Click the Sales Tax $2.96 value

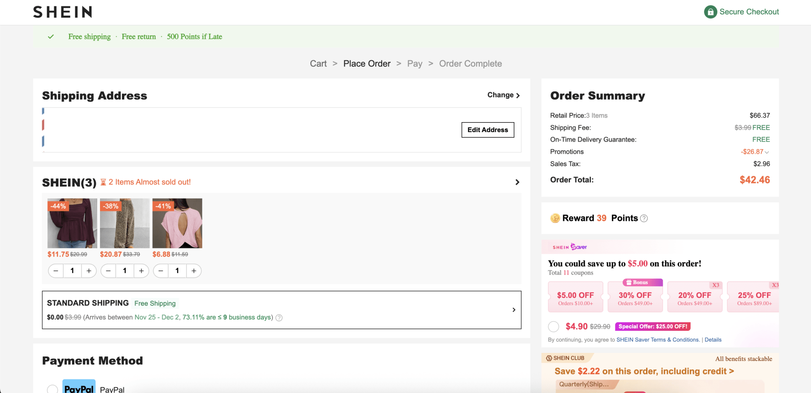pos(761,164)
